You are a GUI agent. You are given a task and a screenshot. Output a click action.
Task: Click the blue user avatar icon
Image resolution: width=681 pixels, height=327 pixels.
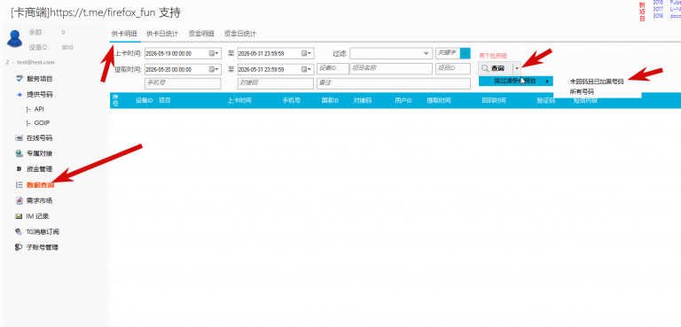(15, 39)
